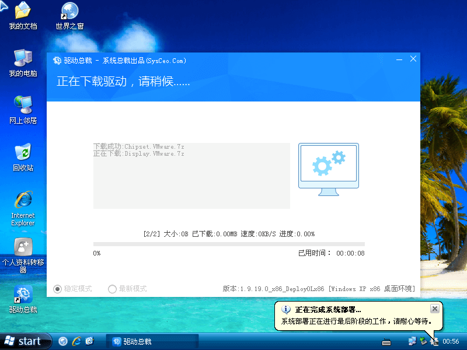The image size is (467, 350).
Task: Click the window title 驱动总裁 - 系统总裁出品
Action: coord(125,61)
